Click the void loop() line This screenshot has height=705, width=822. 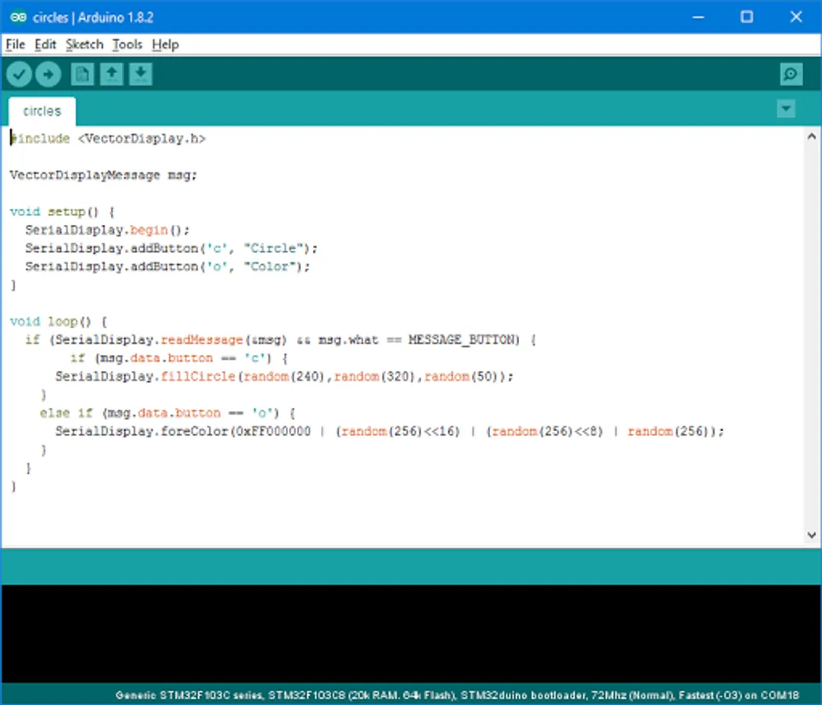click(x=58, y=321)
